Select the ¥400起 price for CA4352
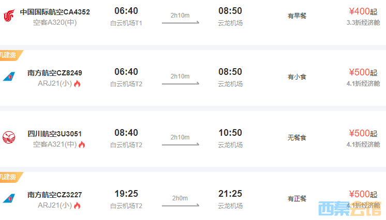Image resolution: width=386 pixels, height=220 pixels. tap(363, 11)
